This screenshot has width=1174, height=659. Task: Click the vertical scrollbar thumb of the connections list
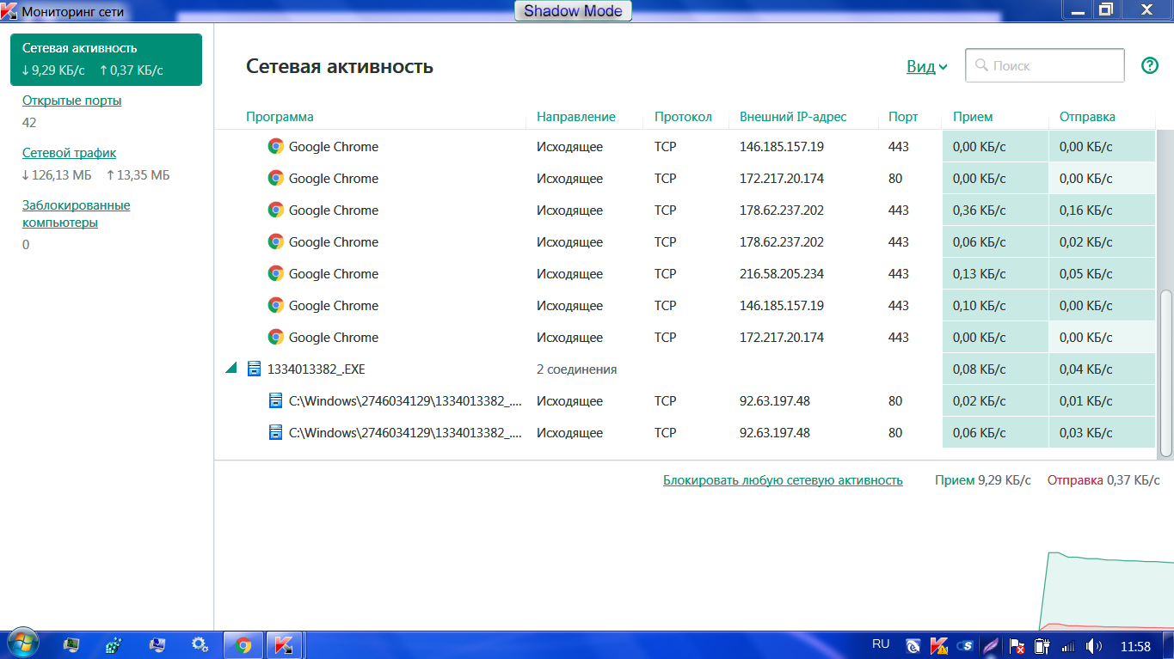[x=1166, y=372]
